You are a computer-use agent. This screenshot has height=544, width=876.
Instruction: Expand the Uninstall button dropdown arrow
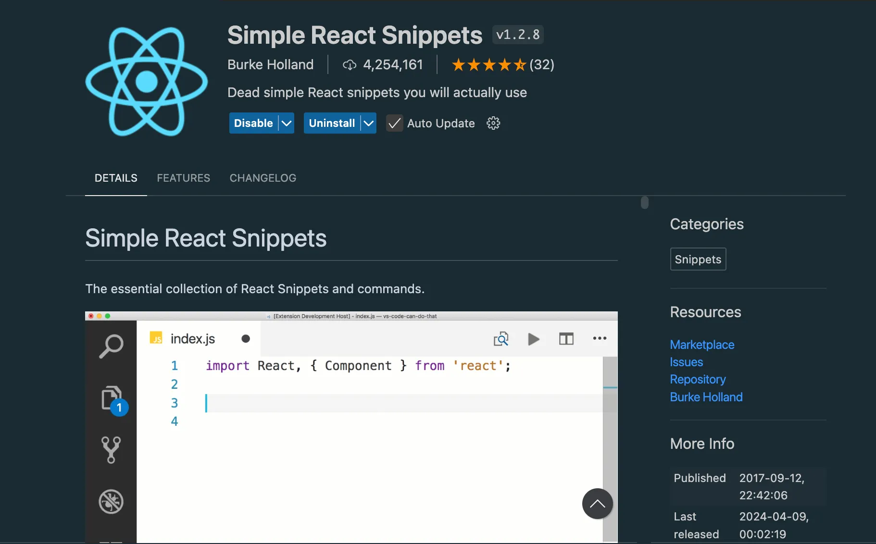coord(369,124)
